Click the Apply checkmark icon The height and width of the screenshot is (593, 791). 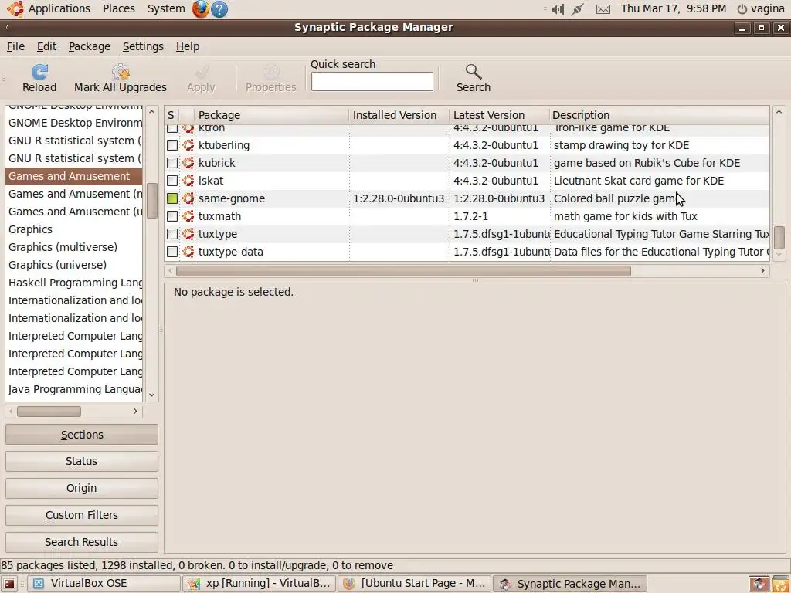point(202,72)
